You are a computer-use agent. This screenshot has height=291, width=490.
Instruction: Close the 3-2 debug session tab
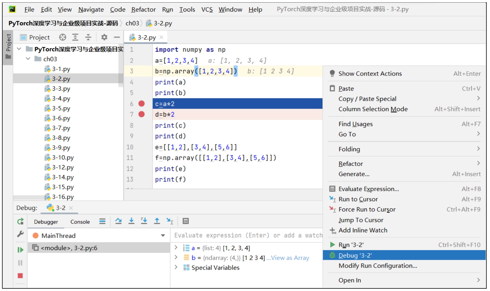pos(71,208)
